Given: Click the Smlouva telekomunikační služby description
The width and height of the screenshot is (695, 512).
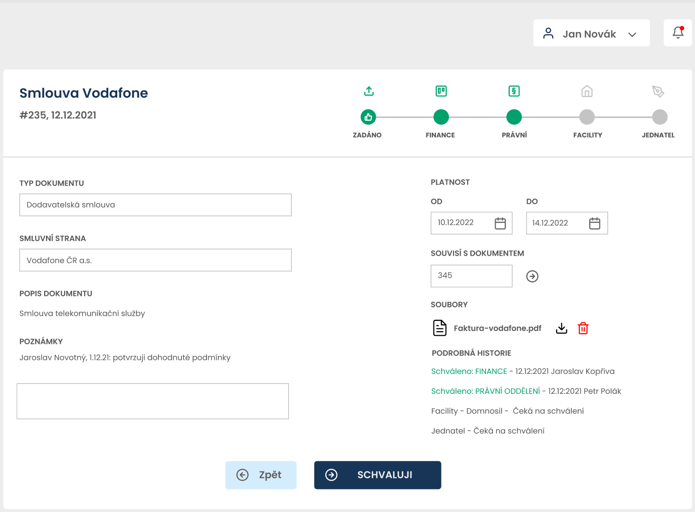Looking at the screenshot, I should click(82, 313).
